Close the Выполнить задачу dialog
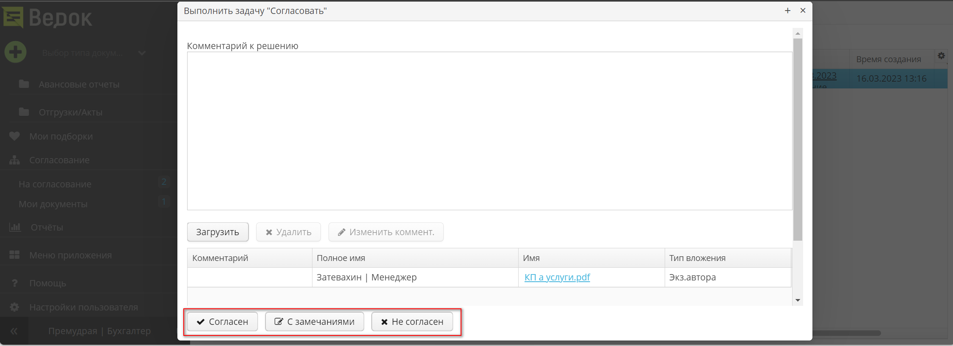Image resolution: width=953 pixels, height=346 pixels. click(x=803, y=11)
